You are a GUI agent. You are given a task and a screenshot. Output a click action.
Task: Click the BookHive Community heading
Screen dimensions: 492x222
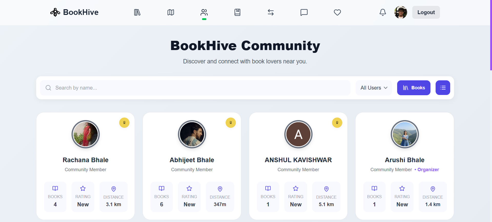(245, 46)
